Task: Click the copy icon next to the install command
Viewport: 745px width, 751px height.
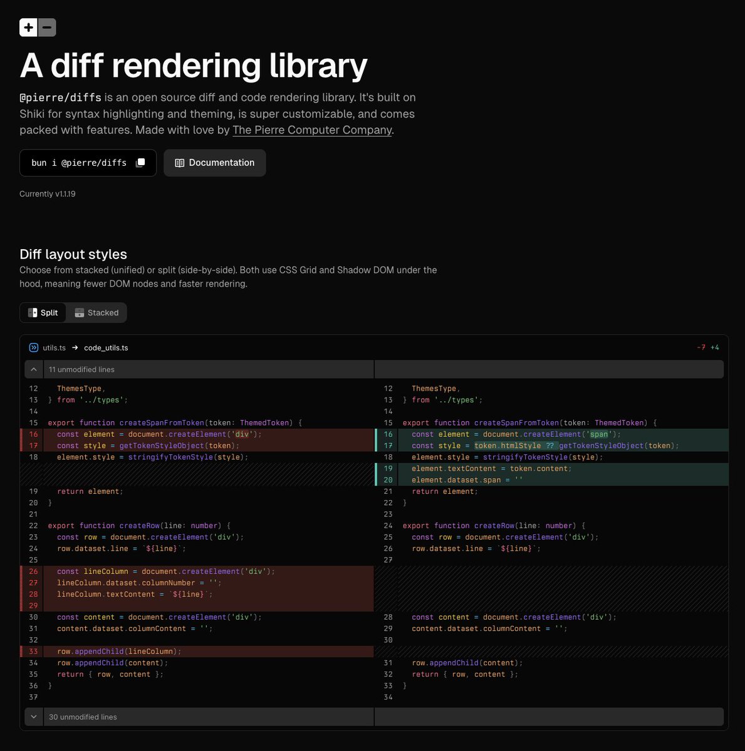Action: [x=140, y=162]
